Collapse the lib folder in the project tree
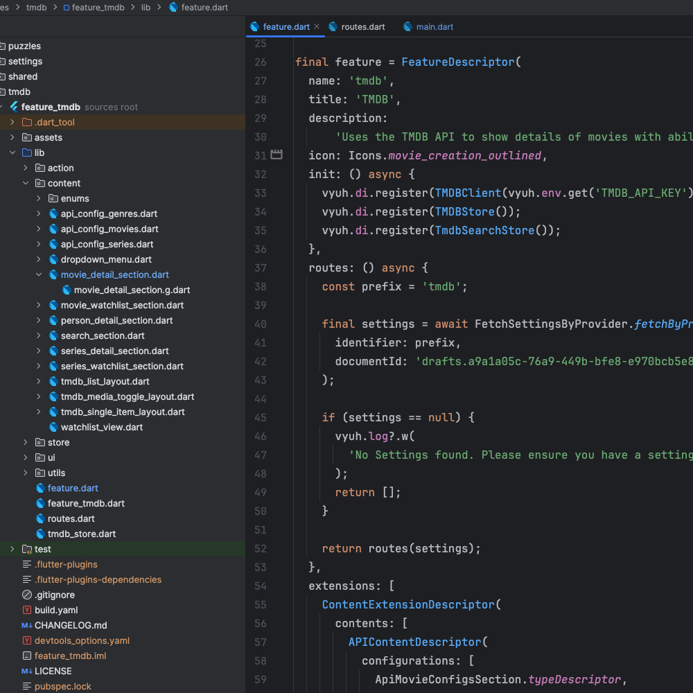Screen dimensions: 693x693 click(12, 152)
